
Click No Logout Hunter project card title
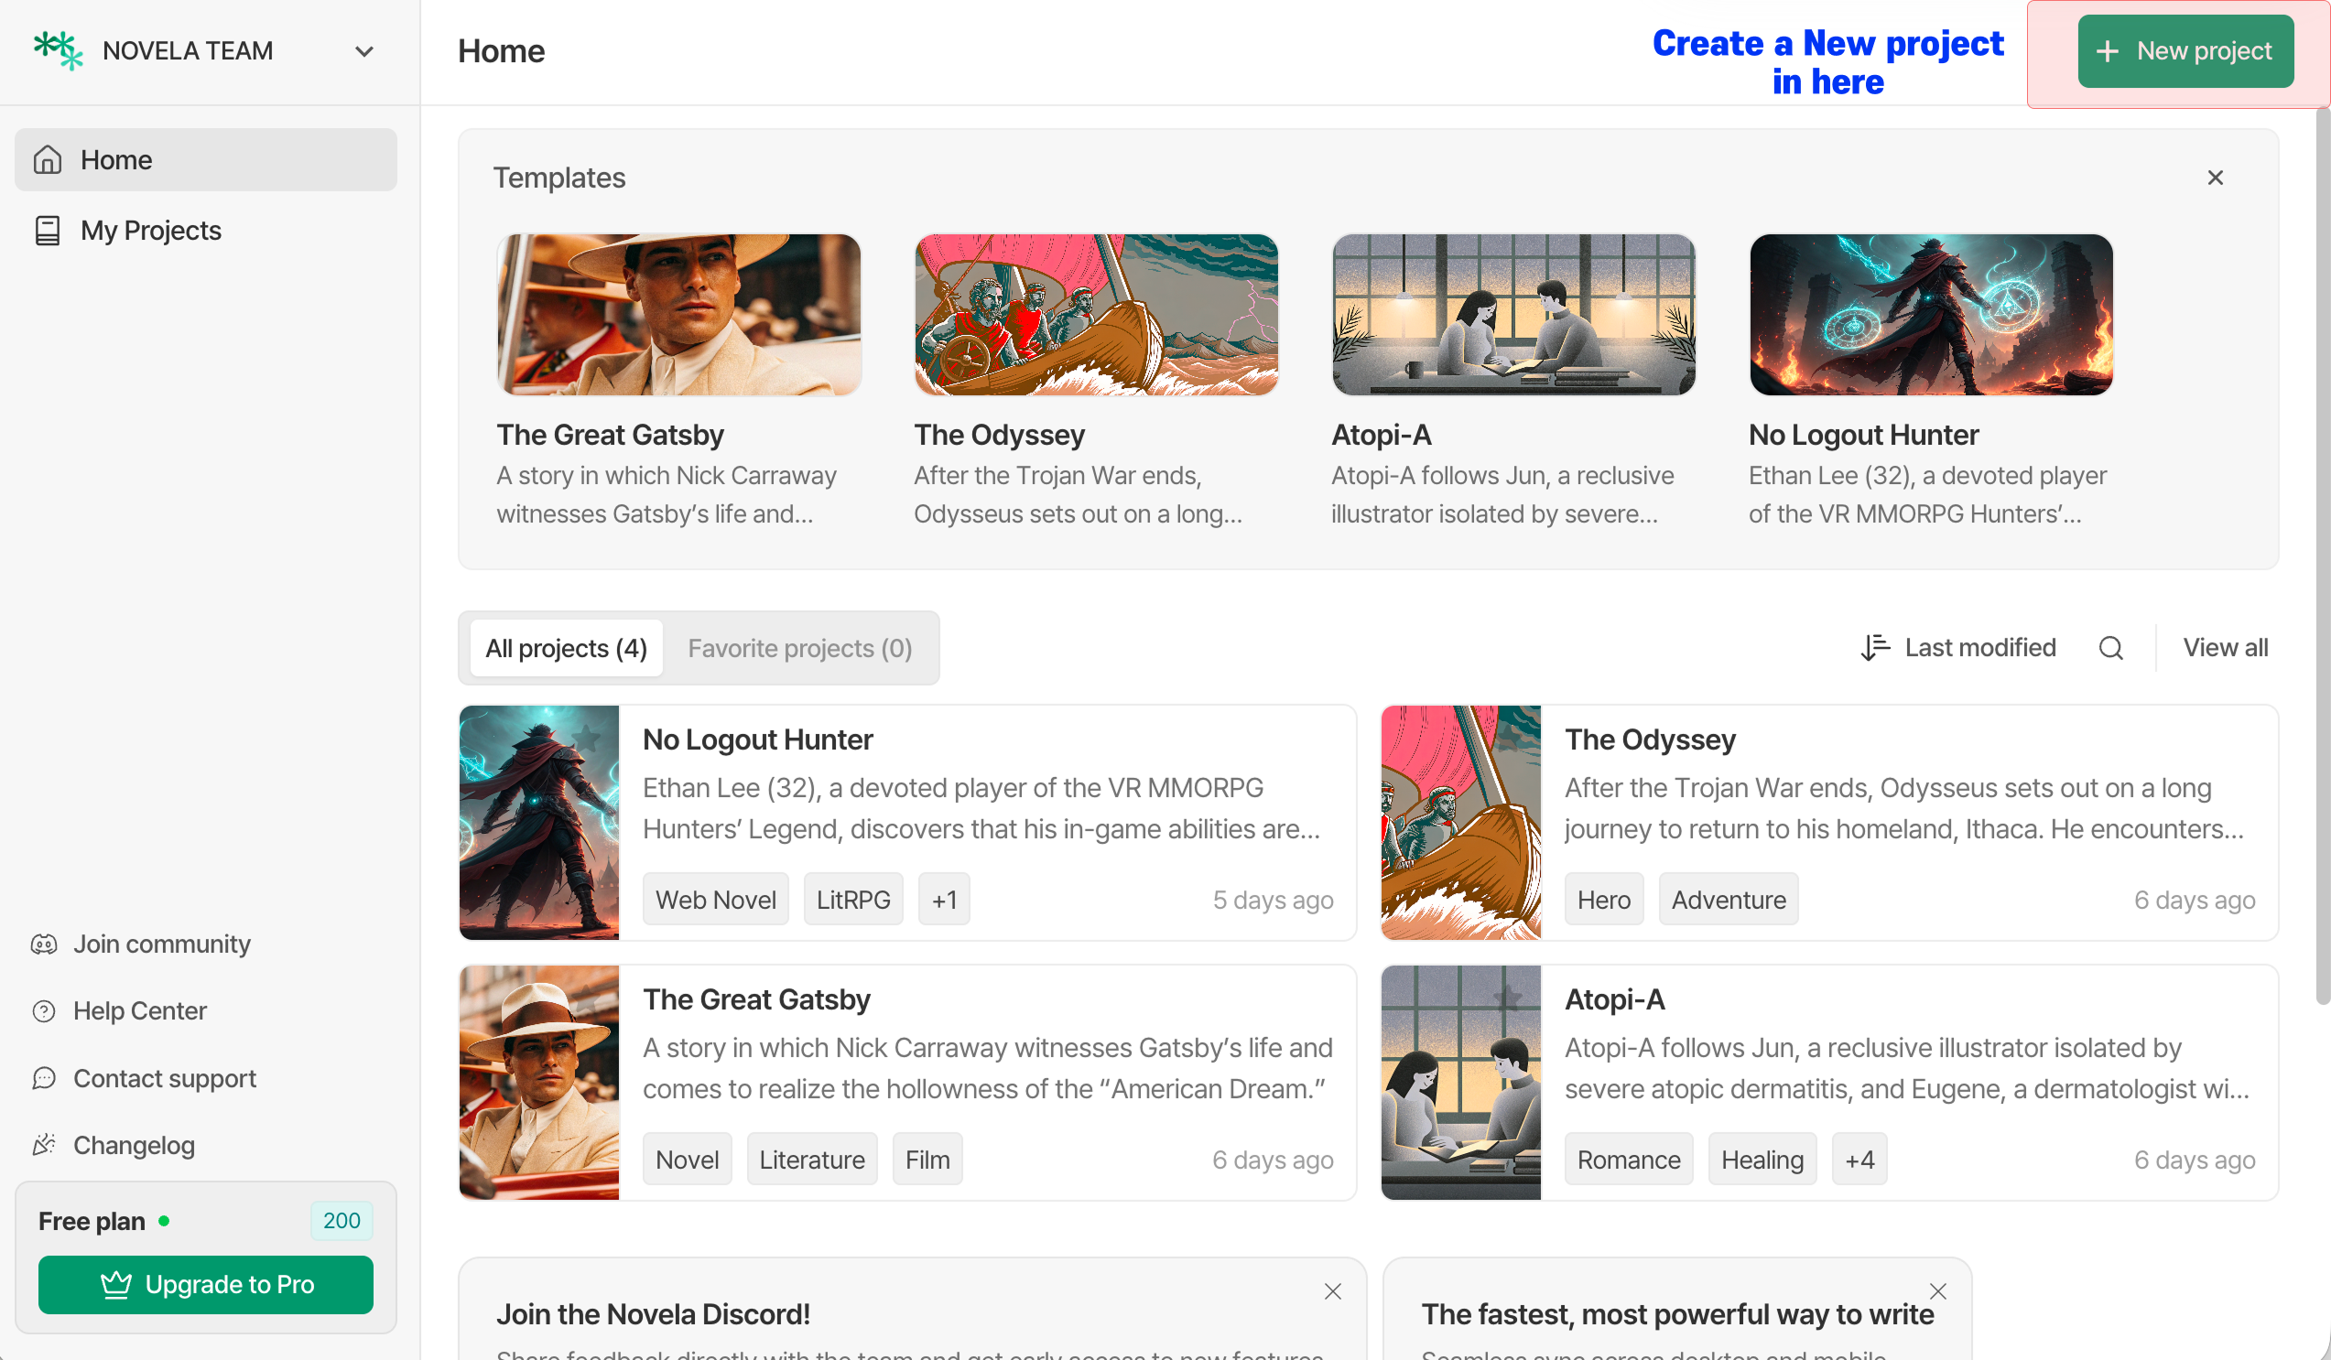(x=757, y=739)
